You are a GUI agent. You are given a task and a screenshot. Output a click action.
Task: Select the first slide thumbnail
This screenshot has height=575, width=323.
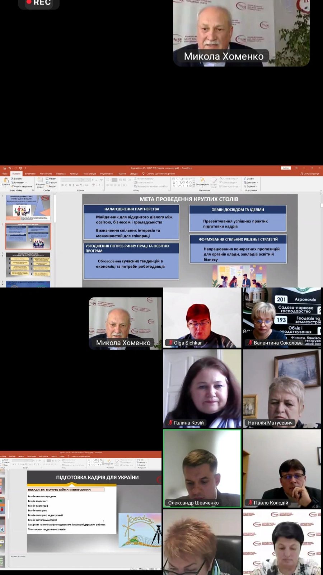pos(28,208)
